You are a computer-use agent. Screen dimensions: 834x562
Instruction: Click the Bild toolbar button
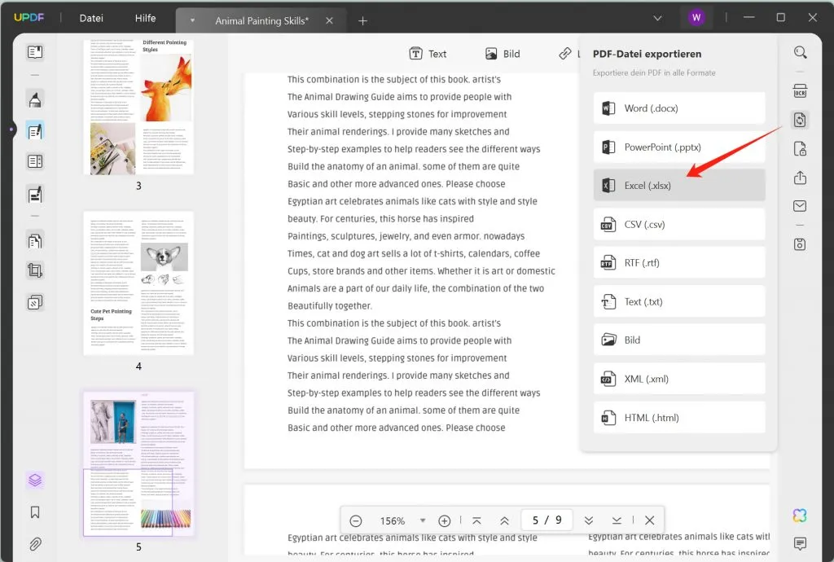502,53
